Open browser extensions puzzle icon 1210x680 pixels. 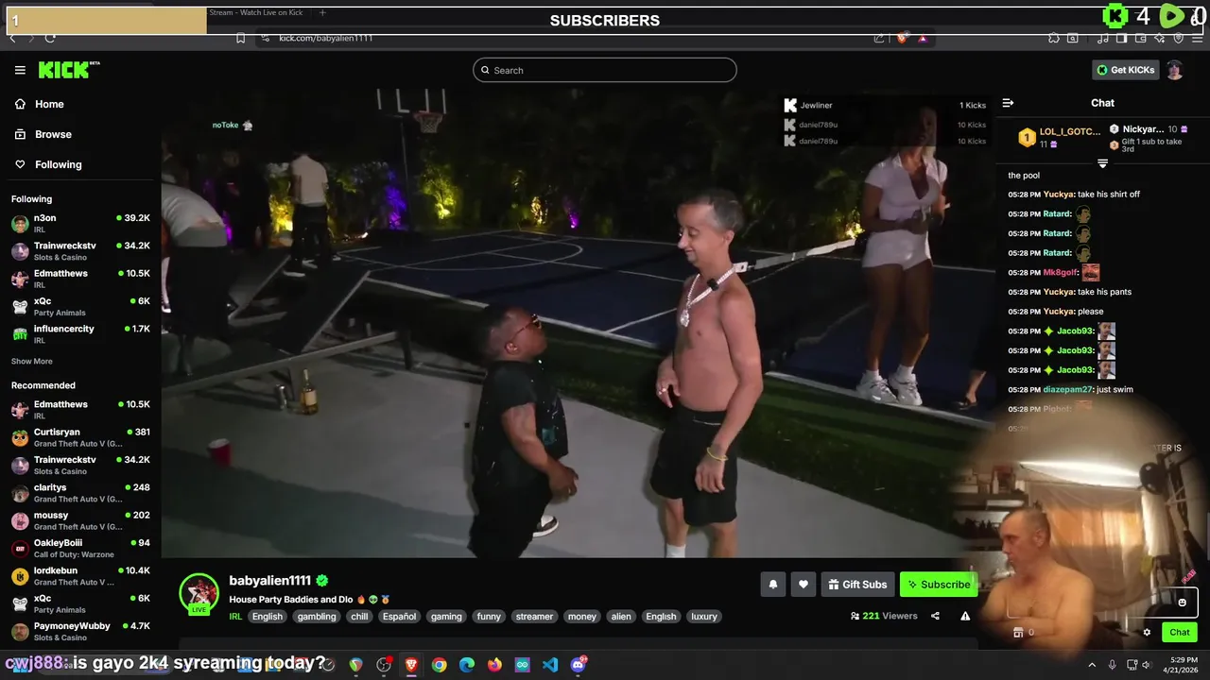1053,38
